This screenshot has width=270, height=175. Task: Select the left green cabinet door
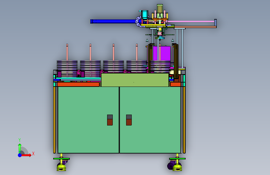coord(88,120)
